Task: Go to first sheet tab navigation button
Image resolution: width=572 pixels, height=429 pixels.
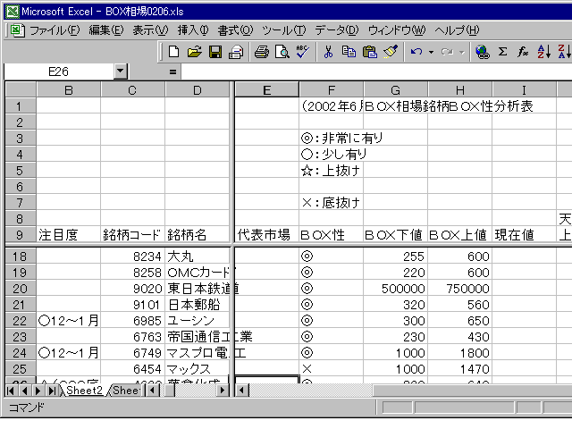Action: 11,391
